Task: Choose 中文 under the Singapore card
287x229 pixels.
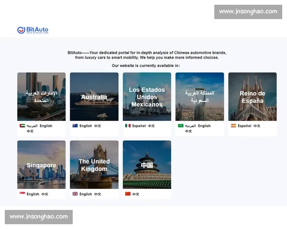Action: click(x=44, y=194)
